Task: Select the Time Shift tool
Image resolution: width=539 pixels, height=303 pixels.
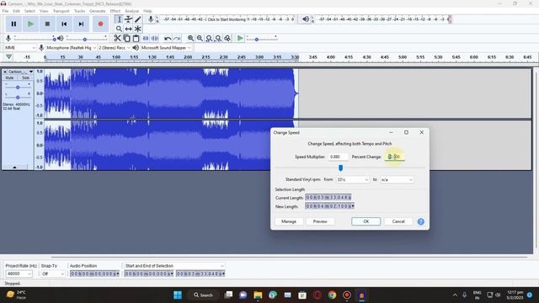Action: click(128, 29)
